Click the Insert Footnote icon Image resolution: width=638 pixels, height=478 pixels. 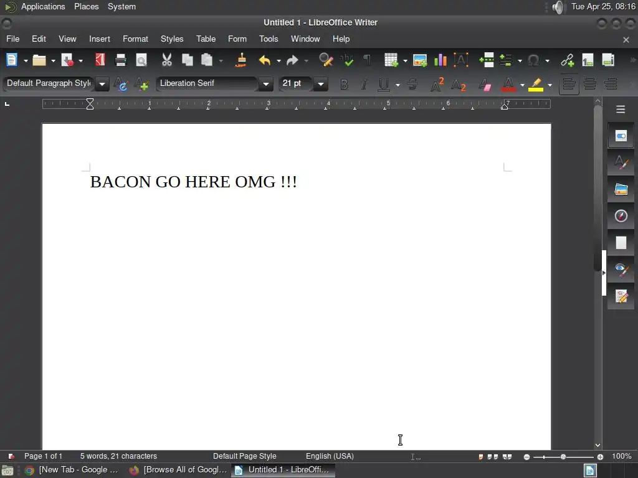click(588, 60)
